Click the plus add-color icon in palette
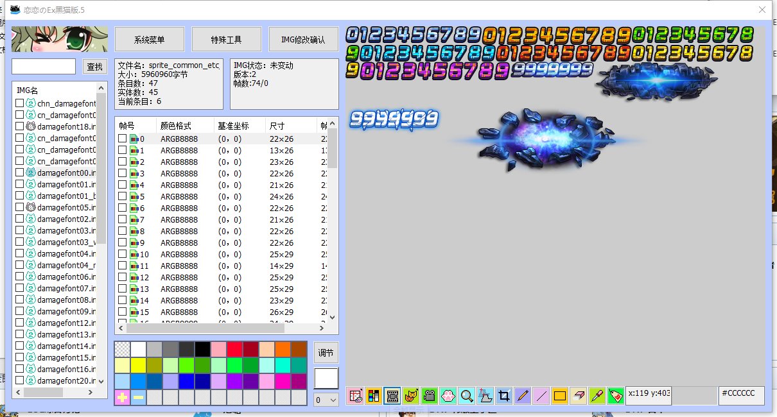Viewport: 777px width, 417px height. point(122,397)
